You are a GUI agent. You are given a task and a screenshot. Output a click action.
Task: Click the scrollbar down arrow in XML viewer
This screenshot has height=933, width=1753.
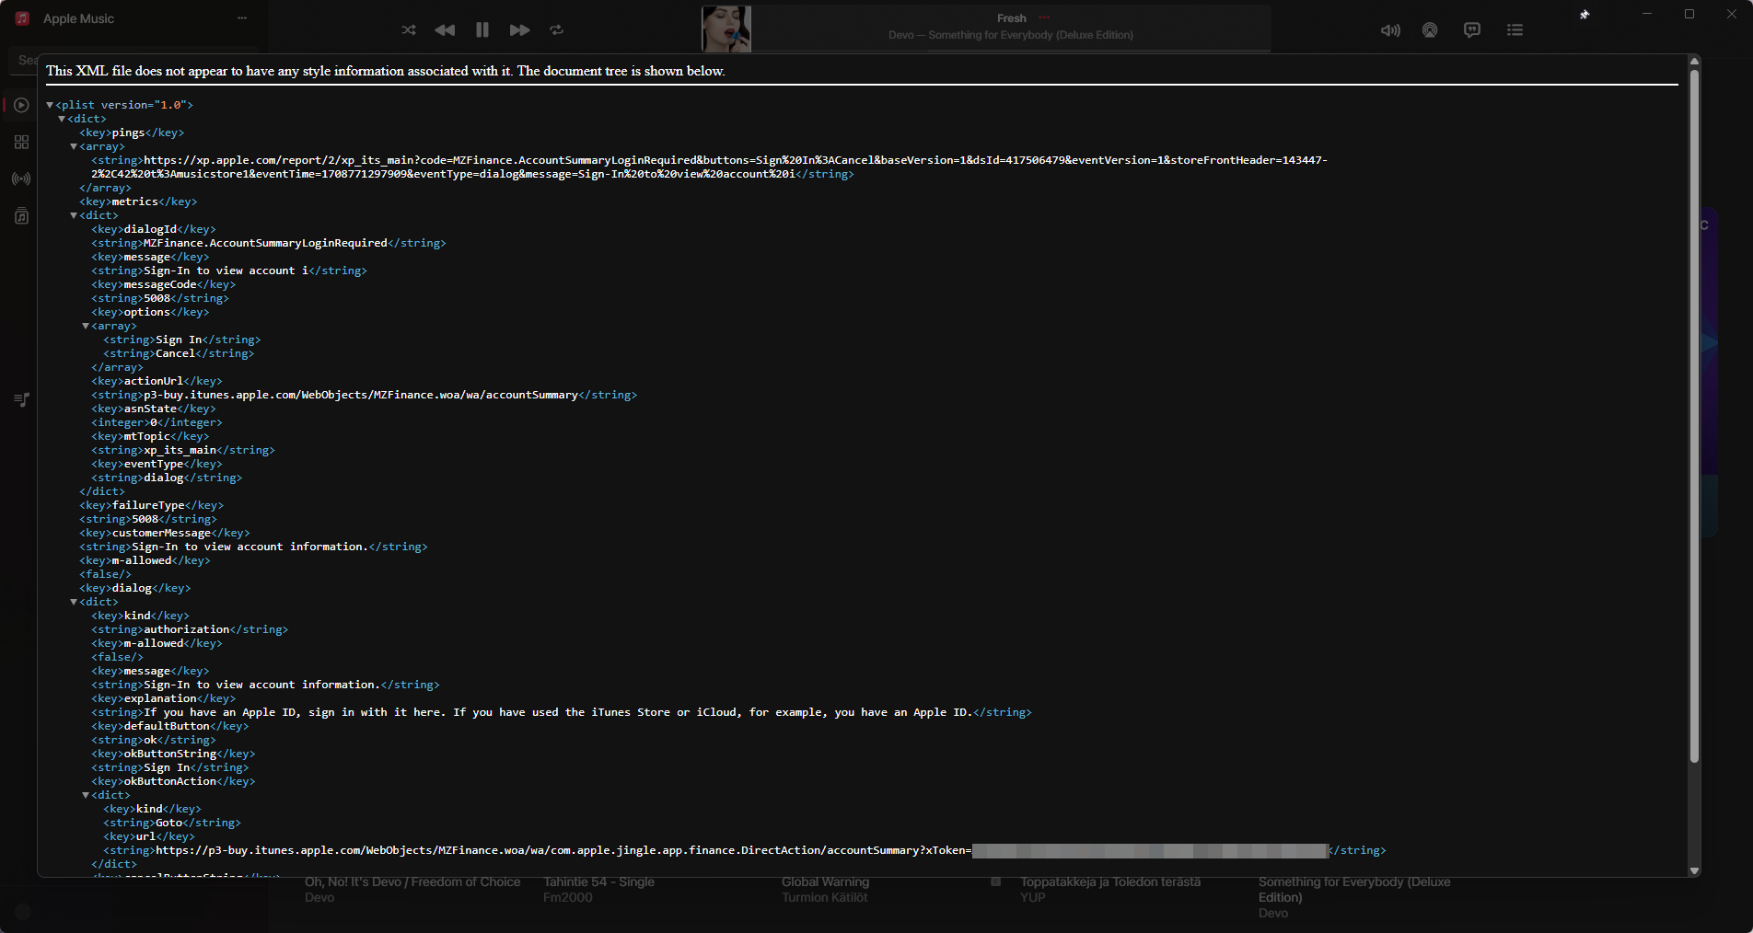coord(1694,870)
